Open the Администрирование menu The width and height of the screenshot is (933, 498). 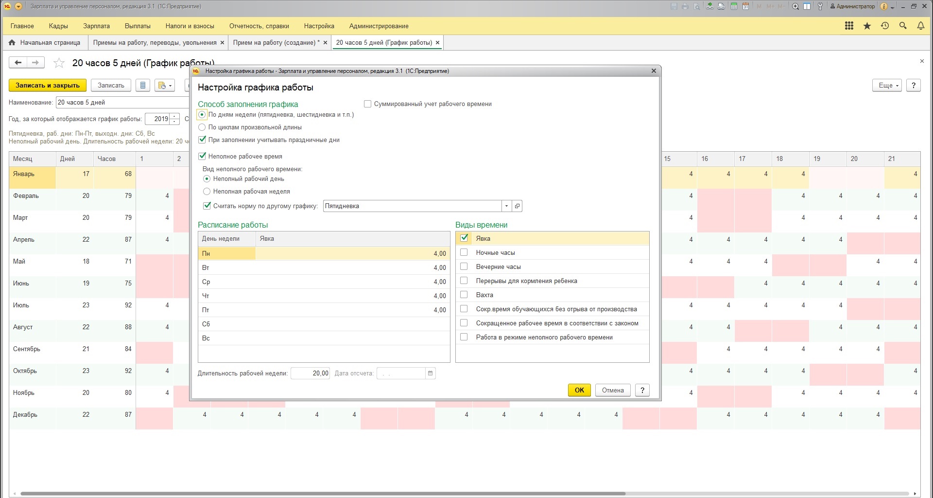(379, 26)
